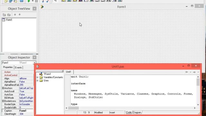Switch to the Code tab at the bottom
Image resolution: width=206 pixels, height=116 pixels.
point(129,112)
